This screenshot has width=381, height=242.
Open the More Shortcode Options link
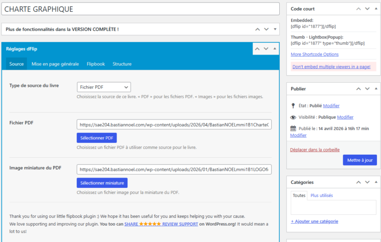pos(315,55)
